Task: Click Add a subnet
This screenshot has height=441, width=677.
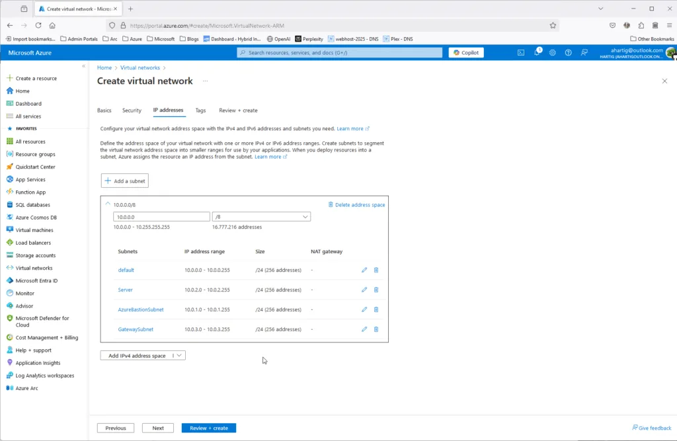Action: [x=124, y=180]
